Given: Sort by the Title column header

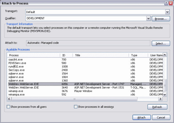Looking at the screenshot, I should [x=101, y=55].
